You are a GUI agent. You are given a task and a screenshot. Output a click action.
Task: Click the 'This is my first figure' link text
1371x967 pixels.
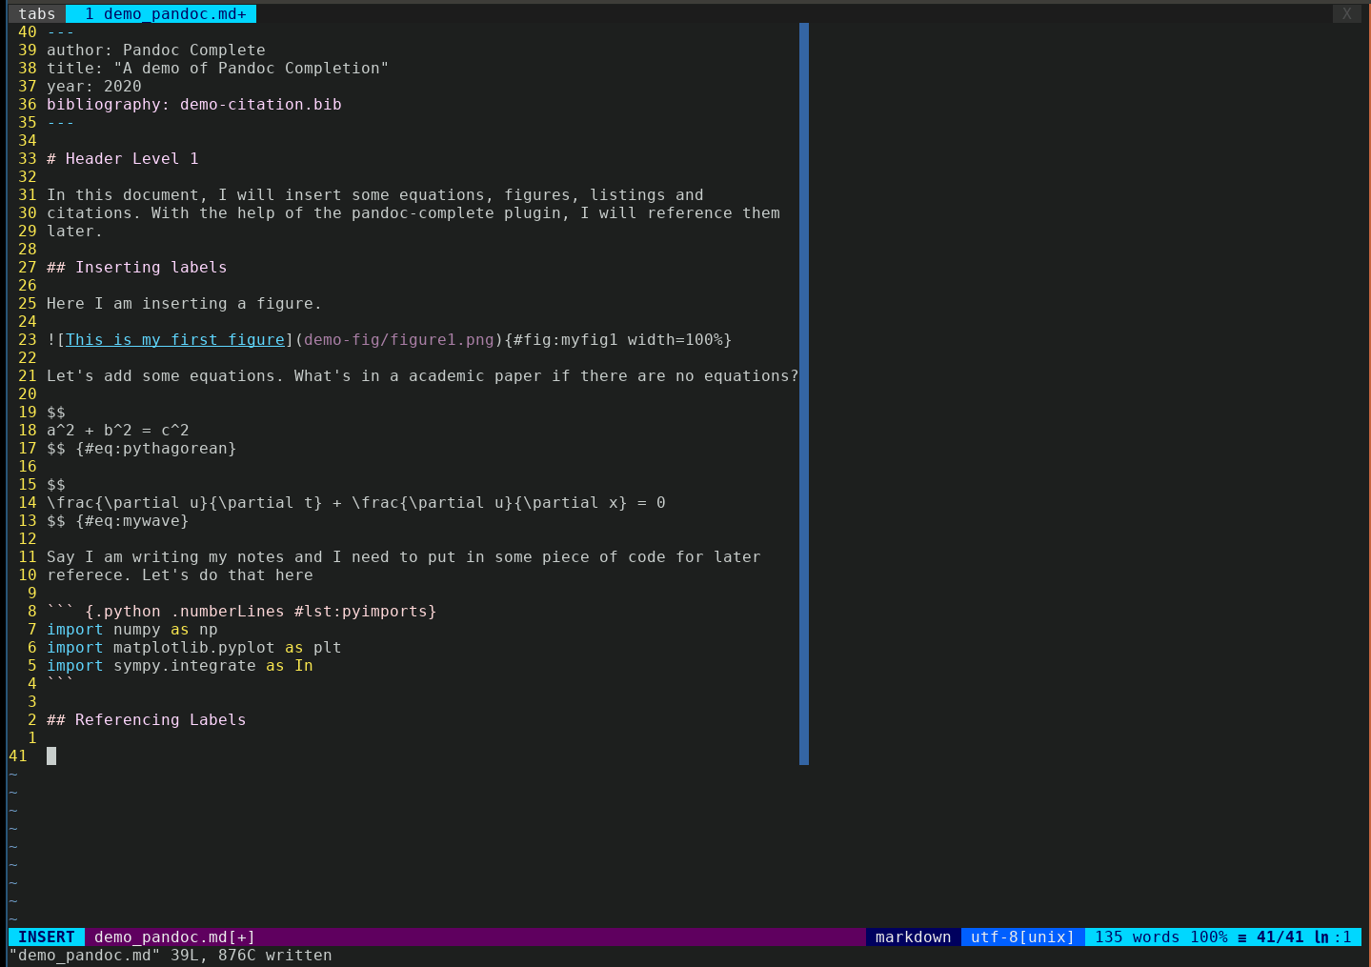point(175,339)
